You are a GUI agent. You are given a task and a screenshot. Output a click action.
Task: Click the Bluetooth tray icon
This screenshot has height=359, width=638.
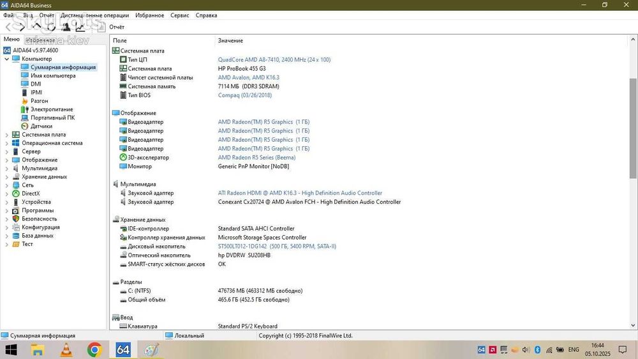coord(537,349)
